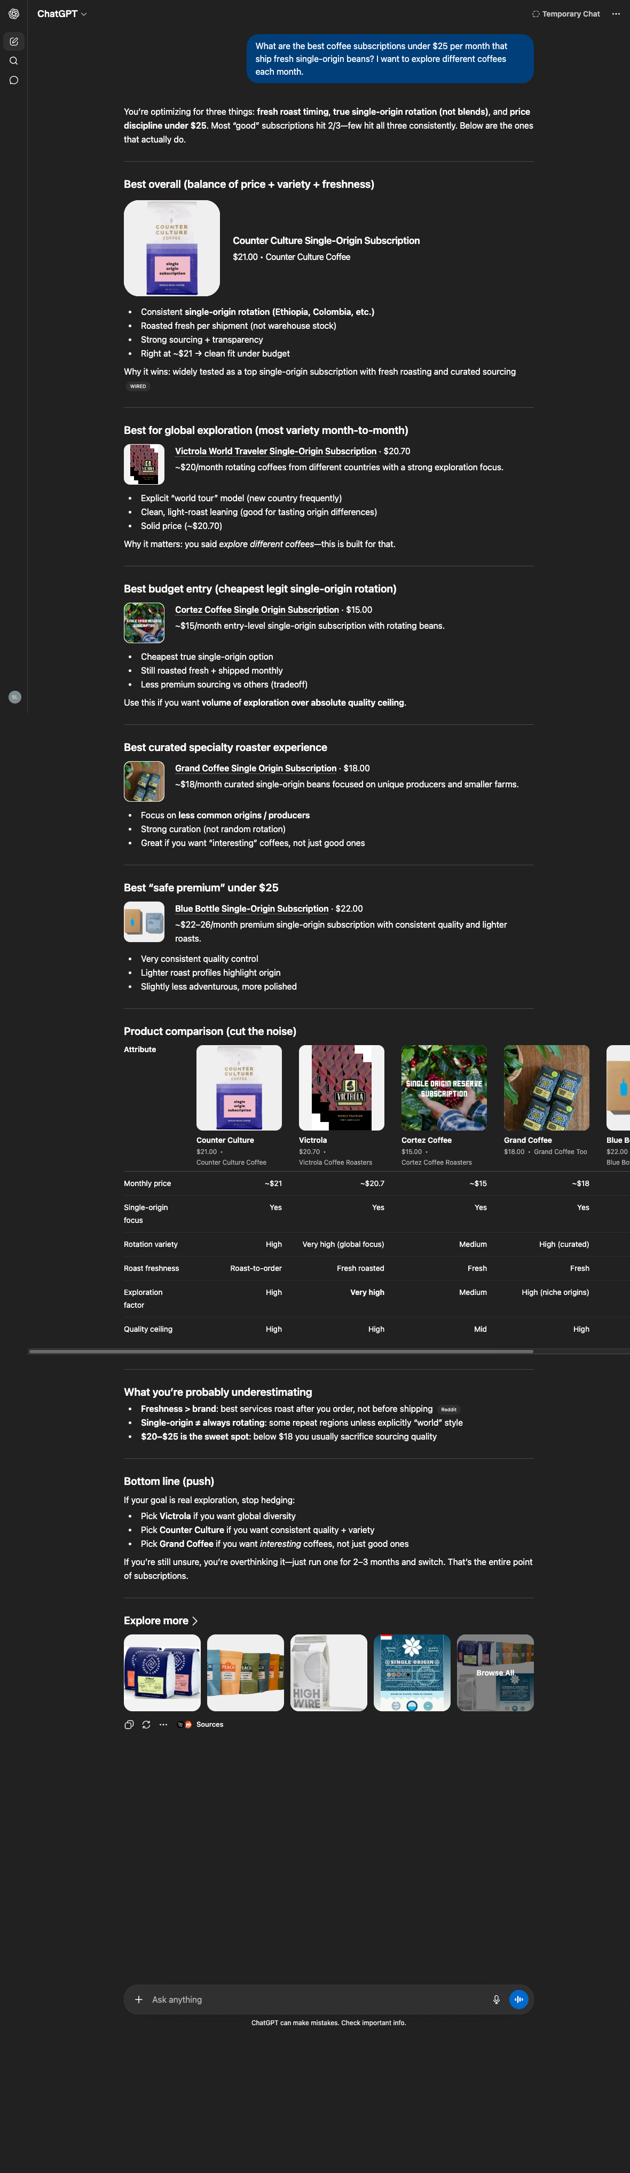Open Cortez Coffee Single Origin Subscription link
This screenshot has height=2173, width=630.
(257, 610)
